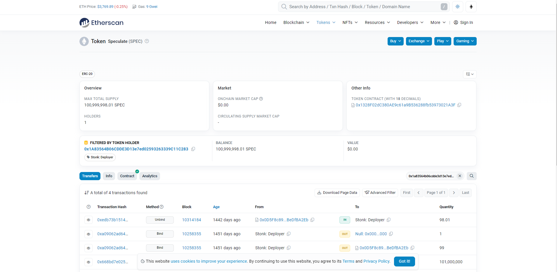Open the Terms link in cookie banner
The height and width of the screenshot is (272, 557).
(x=348, y=261)
